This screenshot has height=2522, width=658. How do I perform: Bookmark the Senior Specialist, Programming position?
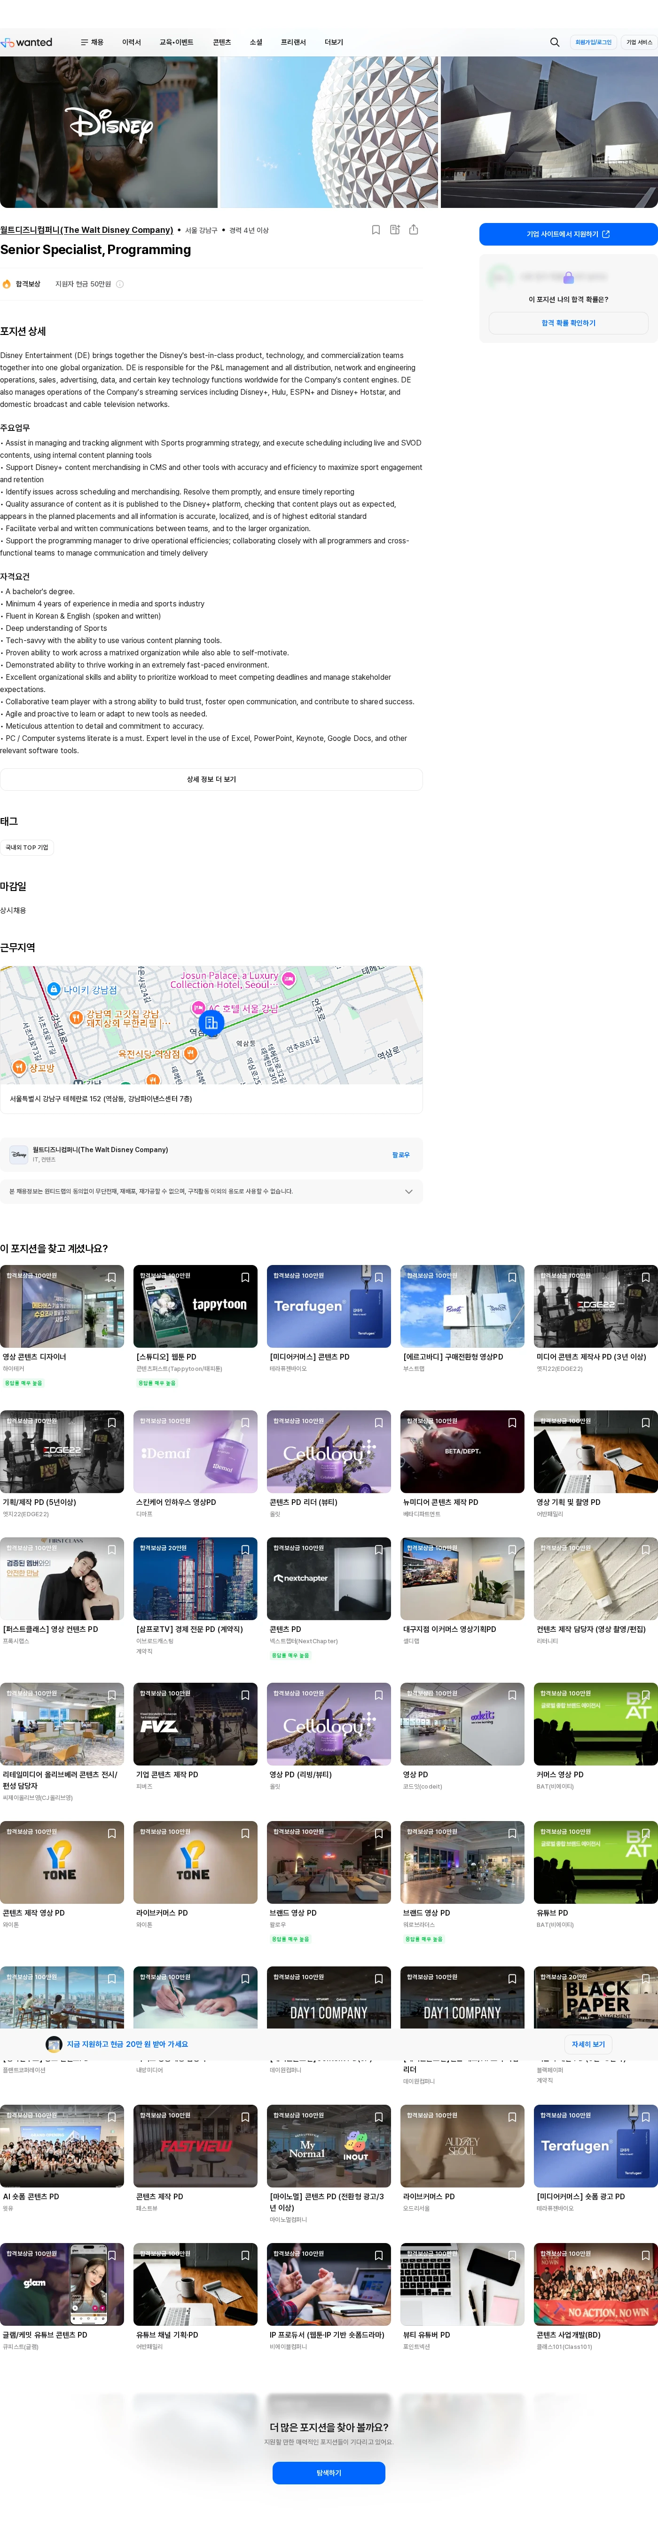coord(376,230)
